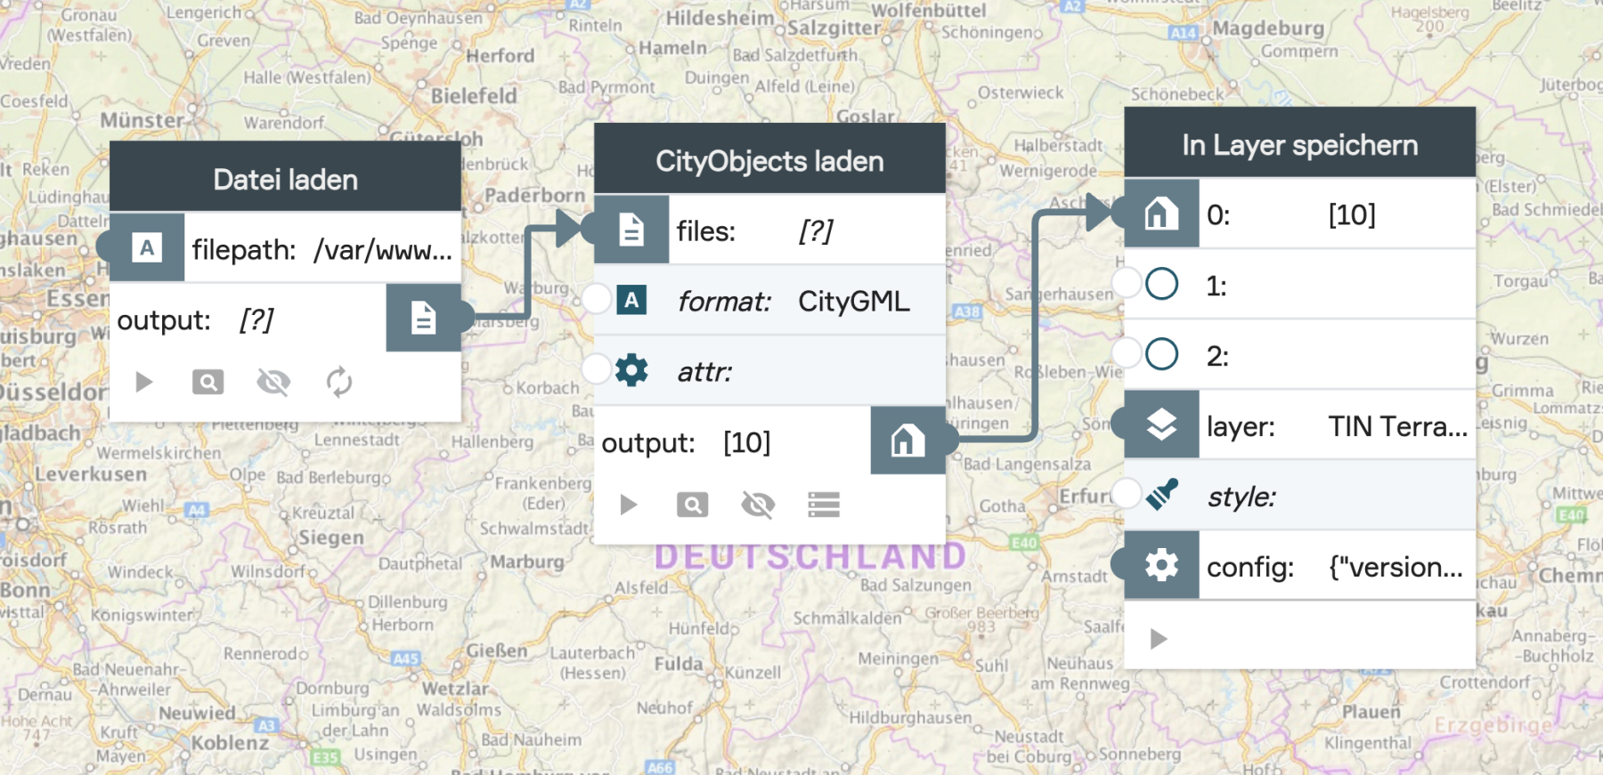The height and width of the screenshot is (775, 1603).
Task: Run the Datei laden node play button
Action: (x=143, y=383)
